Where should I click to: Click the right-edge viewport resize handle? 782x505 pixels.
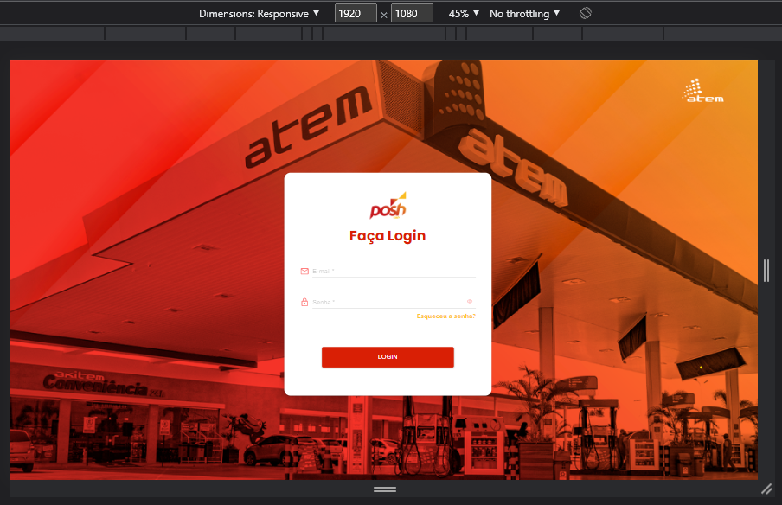point(766,271)
